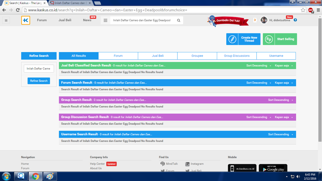This screenshot has height=181, width=322.
Task: Open the Home footer link
Action: click(x=25, y=164)
